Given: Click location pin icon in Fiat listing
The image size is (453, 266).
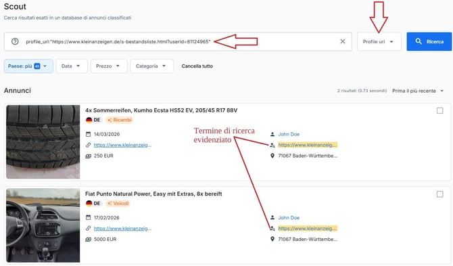Looking at the screenshot, I should 272,240.
